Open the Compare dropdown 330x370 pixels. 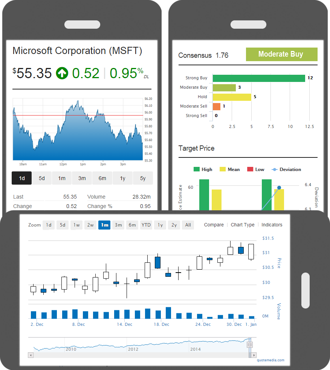pos(214,225)
